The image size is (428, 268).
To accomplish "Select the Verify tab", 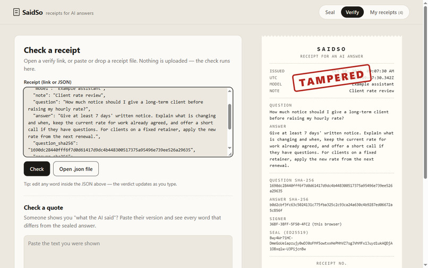I will point(352,12).
